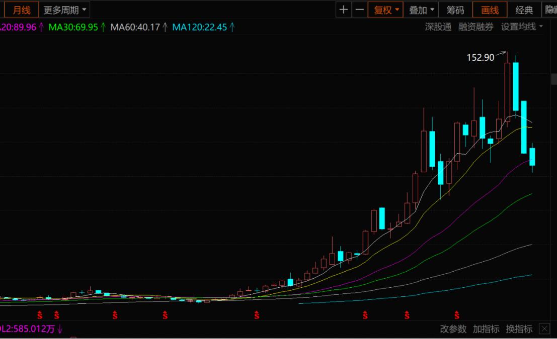Screen dimensions: 557x339
Task: Close the volume indicator panel with X icon
Action: click(544, 329)
